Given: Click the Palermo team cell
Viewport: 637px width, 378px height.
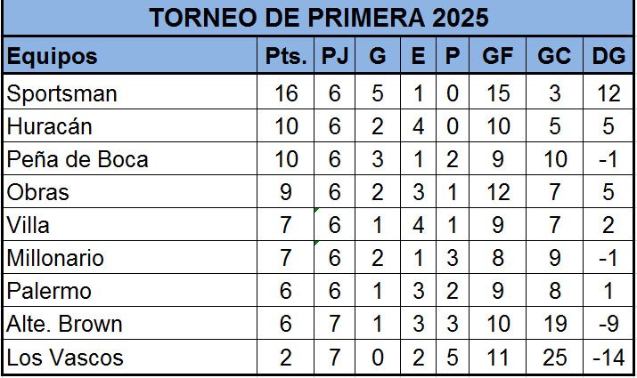Looking at the screenshot, I should (130, 290).
